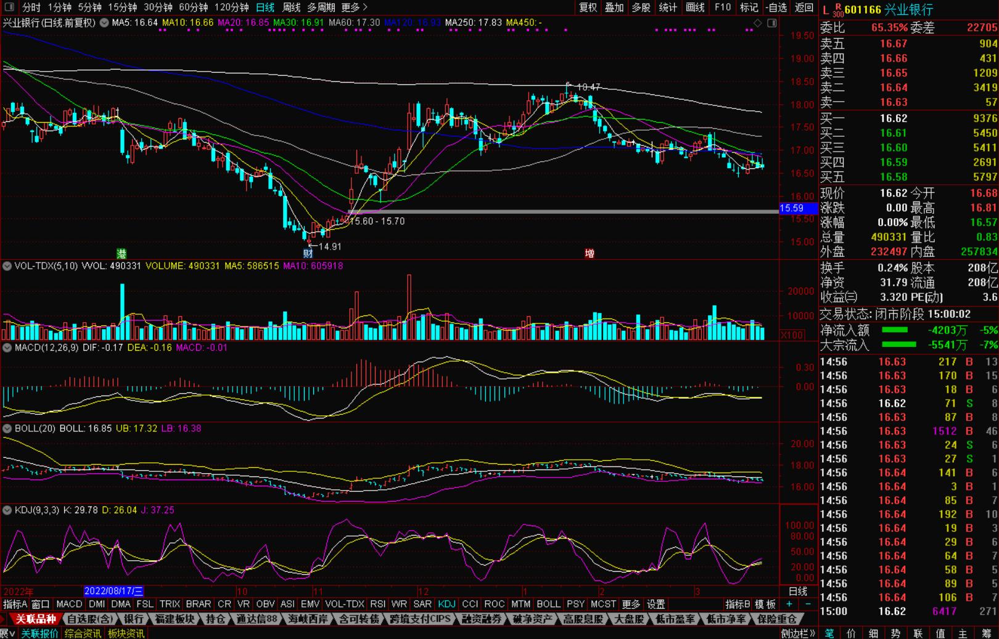Open the 板块资讯 bottom tab
The image size is (999, 639).
coord(126,633)
